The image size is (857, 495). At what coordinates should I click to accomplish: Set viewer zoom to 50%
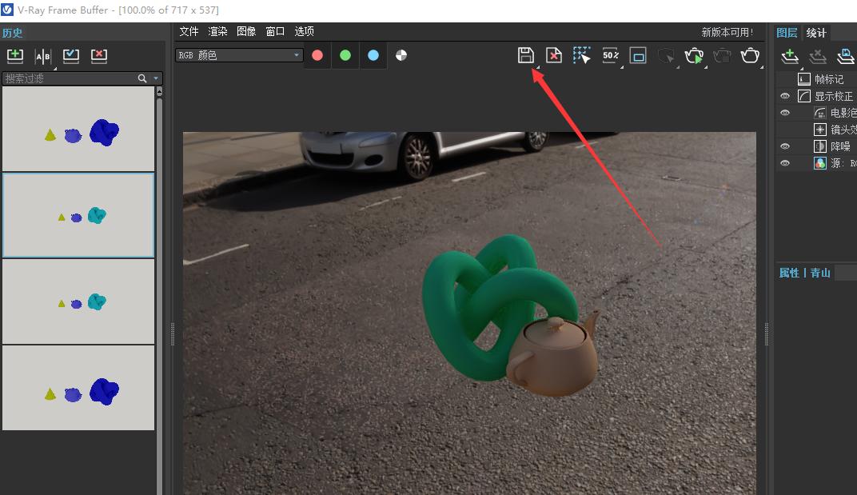[x=611, y=55]
